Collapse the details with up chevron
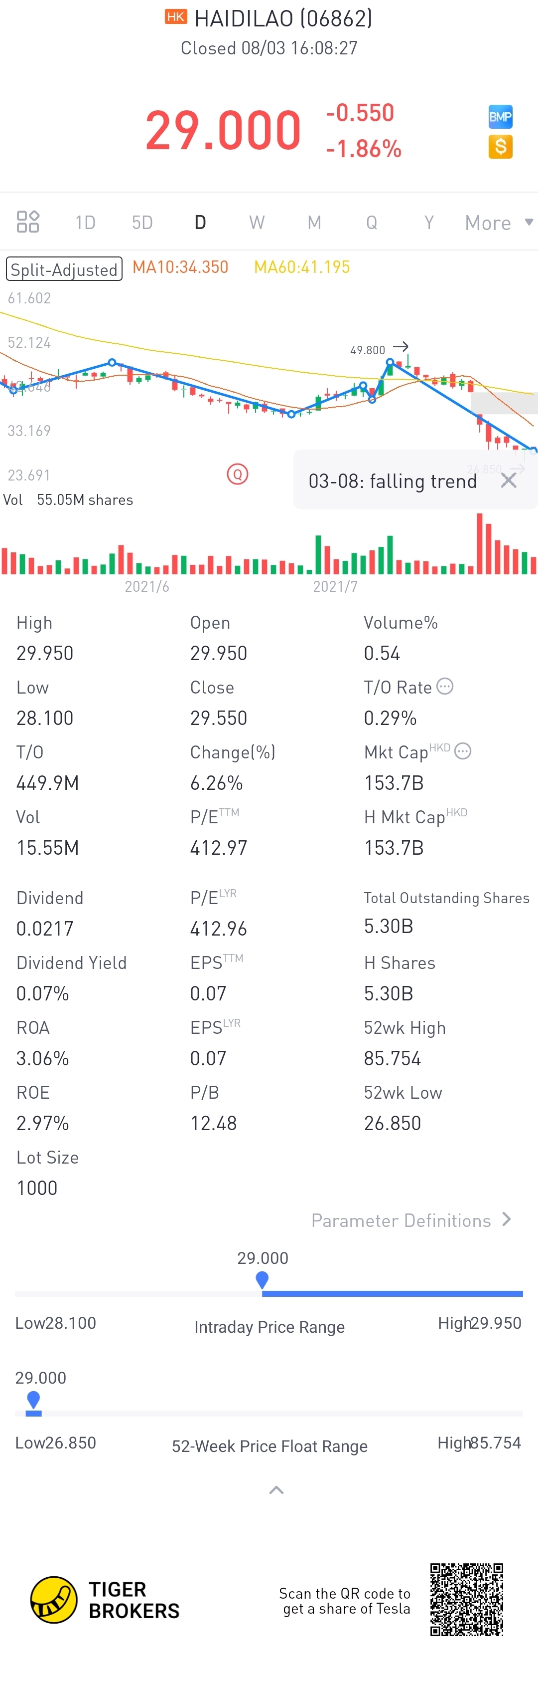Screen dimensions: 538x1686 [276, 1490]
